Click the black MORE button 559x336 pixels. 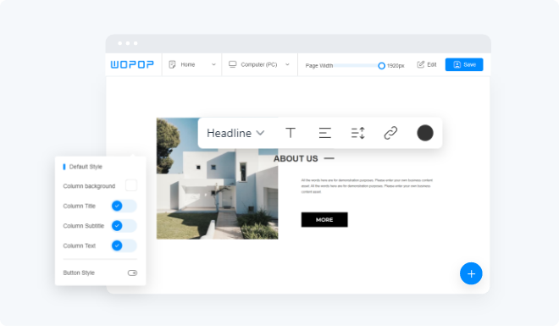point(324,220)
